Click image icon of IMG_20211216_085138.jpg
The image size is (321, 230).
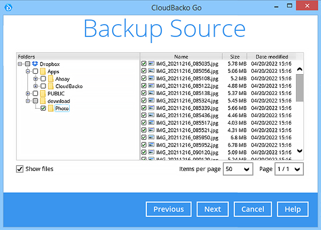point(152,93)
